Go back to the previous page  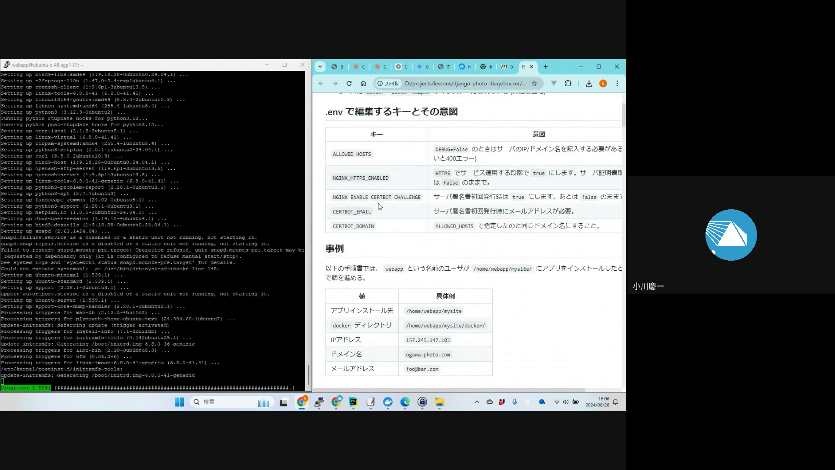coord(321,84)
